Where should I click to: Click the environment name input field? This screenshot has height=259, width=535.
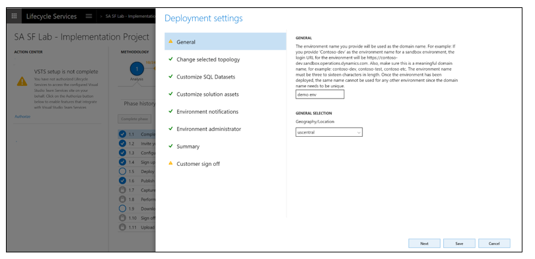pos(320,94)
